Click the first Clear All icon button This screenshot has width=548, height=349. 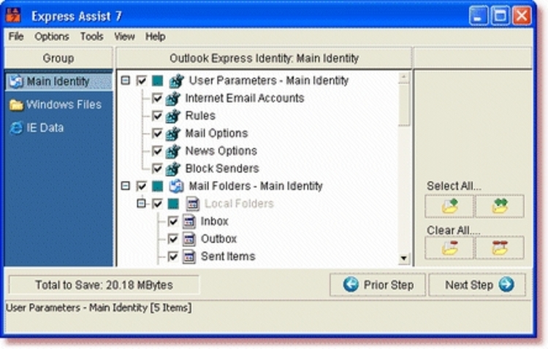[449, 248]
